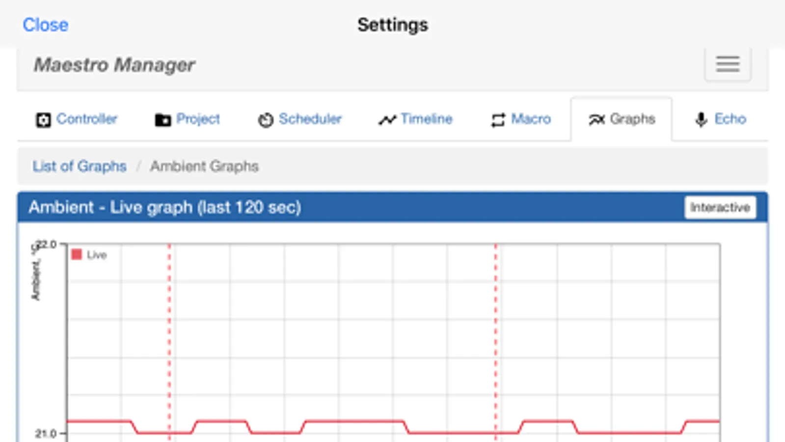This screenshot has height=442, width=785.
Task: Click the Macro repeat icon
Action: pyautogui.click(x=498, y=120)
